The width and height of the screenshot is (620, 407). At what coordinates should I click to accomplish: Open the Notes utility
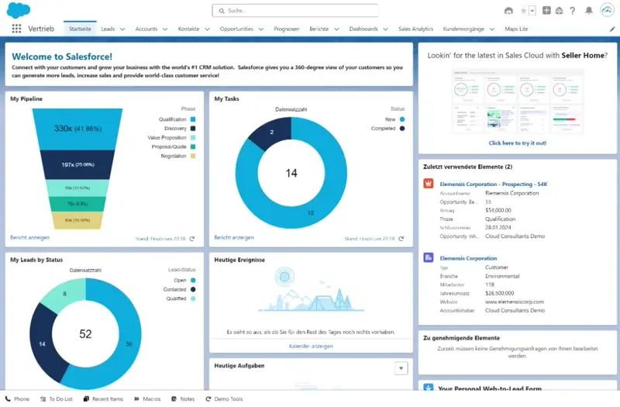pyautogui.click(x=183, y=398)
